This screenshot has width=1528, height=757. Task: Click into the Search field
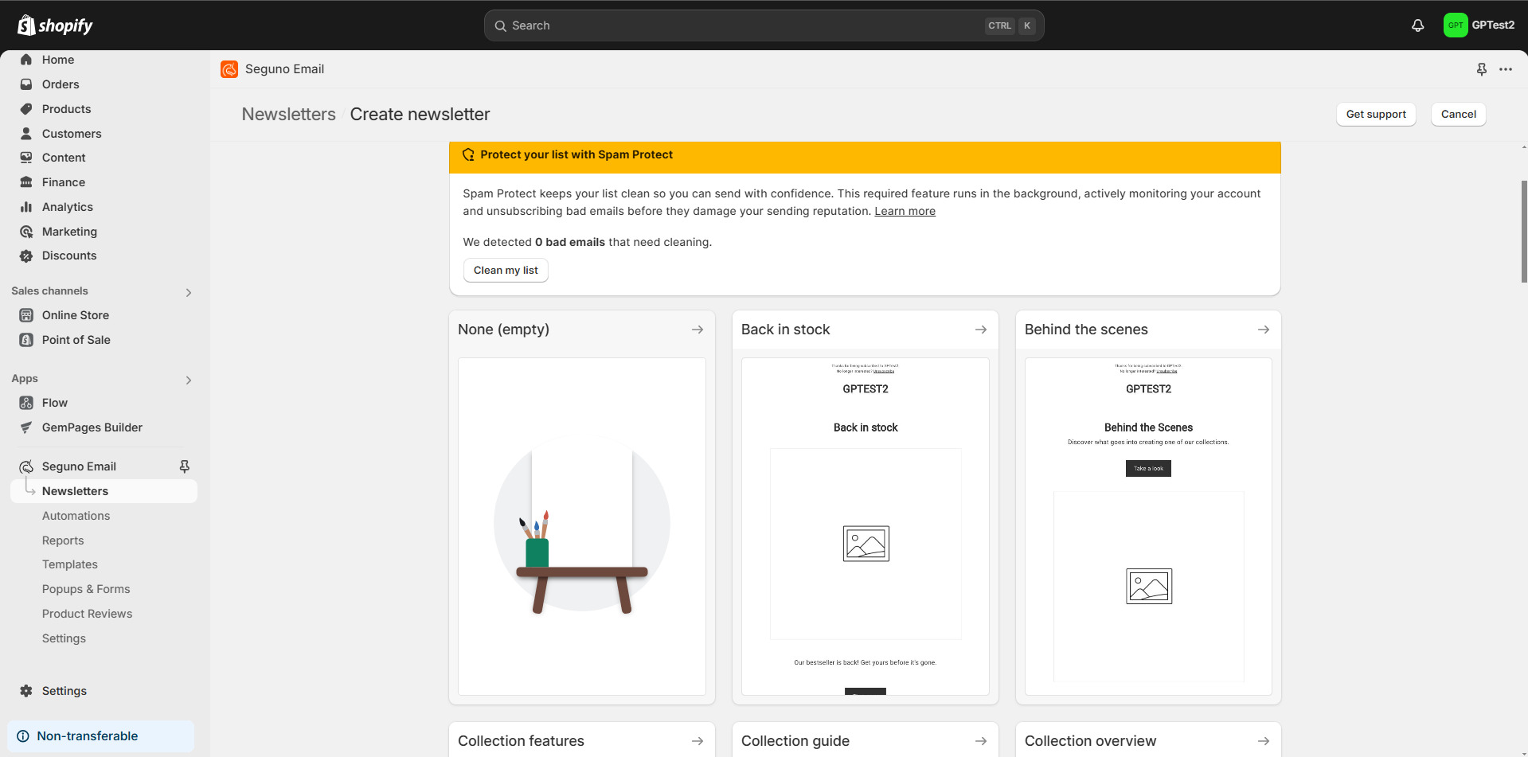click(741, 25)
